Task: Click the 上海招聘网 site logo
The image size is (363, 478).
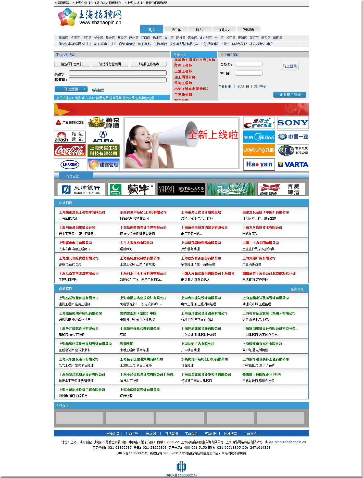Action: pos(90,17)
